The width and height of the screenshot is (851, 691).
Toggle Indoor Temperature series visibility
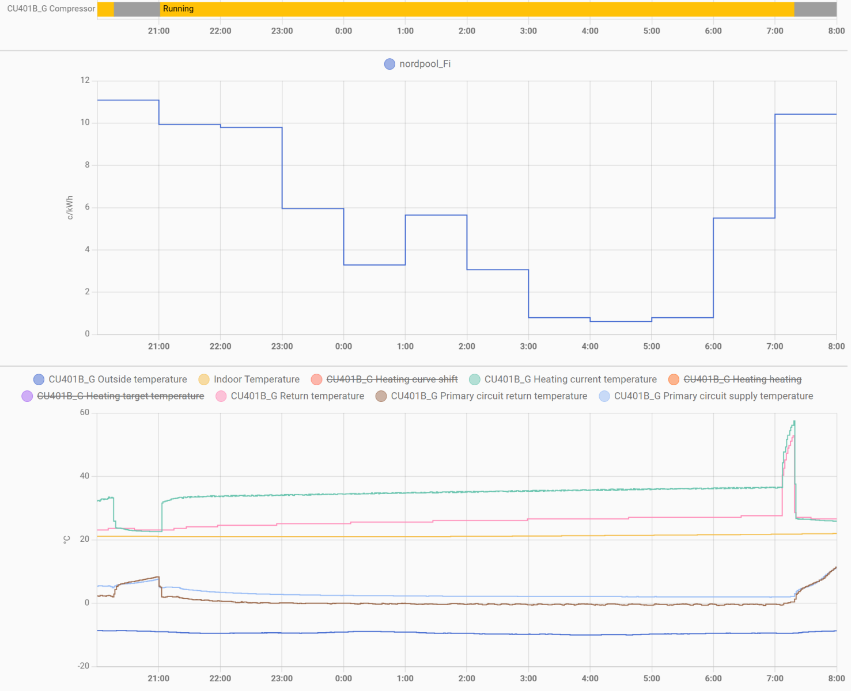[x=256, y=379]
